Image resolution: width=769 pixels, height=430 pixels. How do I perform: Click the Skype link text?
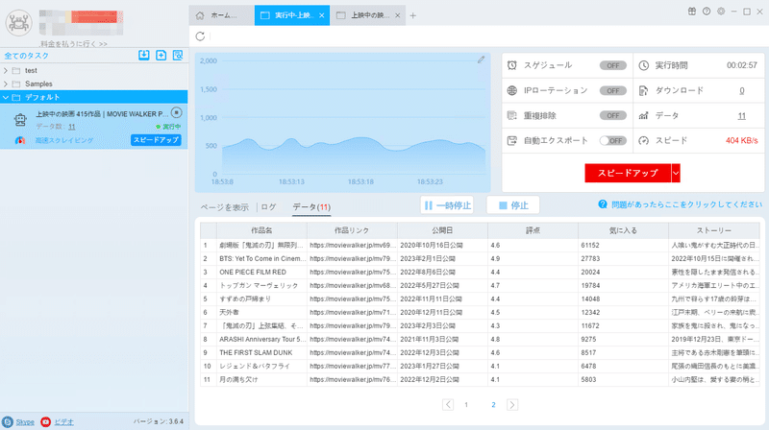click(x=25, y=421)
